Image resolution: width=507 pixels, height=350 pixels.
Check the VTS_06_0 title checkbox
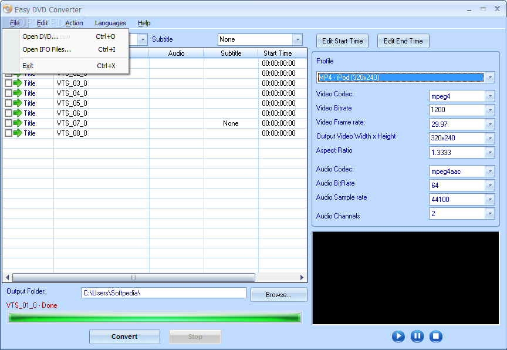coord(8,113)
